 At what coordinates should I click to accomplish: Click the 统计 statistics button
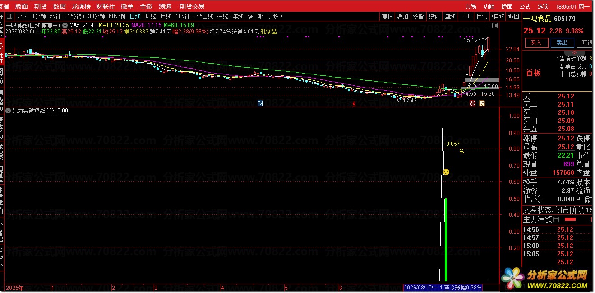(x=434, y=16)
